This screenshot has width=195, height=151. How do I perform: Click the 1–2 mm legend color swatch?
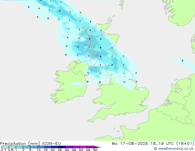(19, 147)
